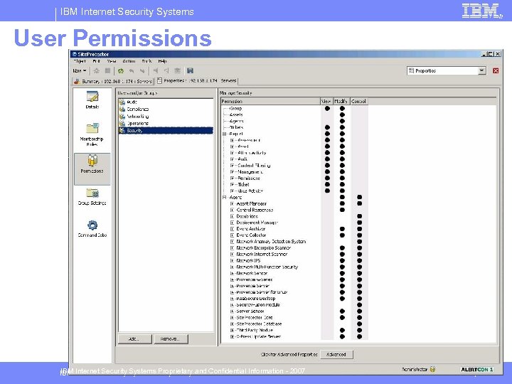Expand the Network IPS node
The image size is (512, 384).
tap(232, 260)
